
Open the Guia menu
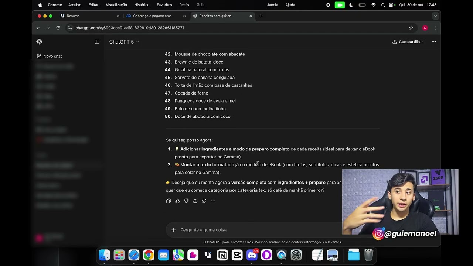click(x=200, y=5)
